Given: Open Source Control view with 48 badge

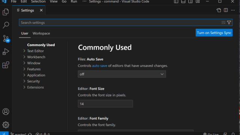Looking at the screenshot, I should 6,39.
